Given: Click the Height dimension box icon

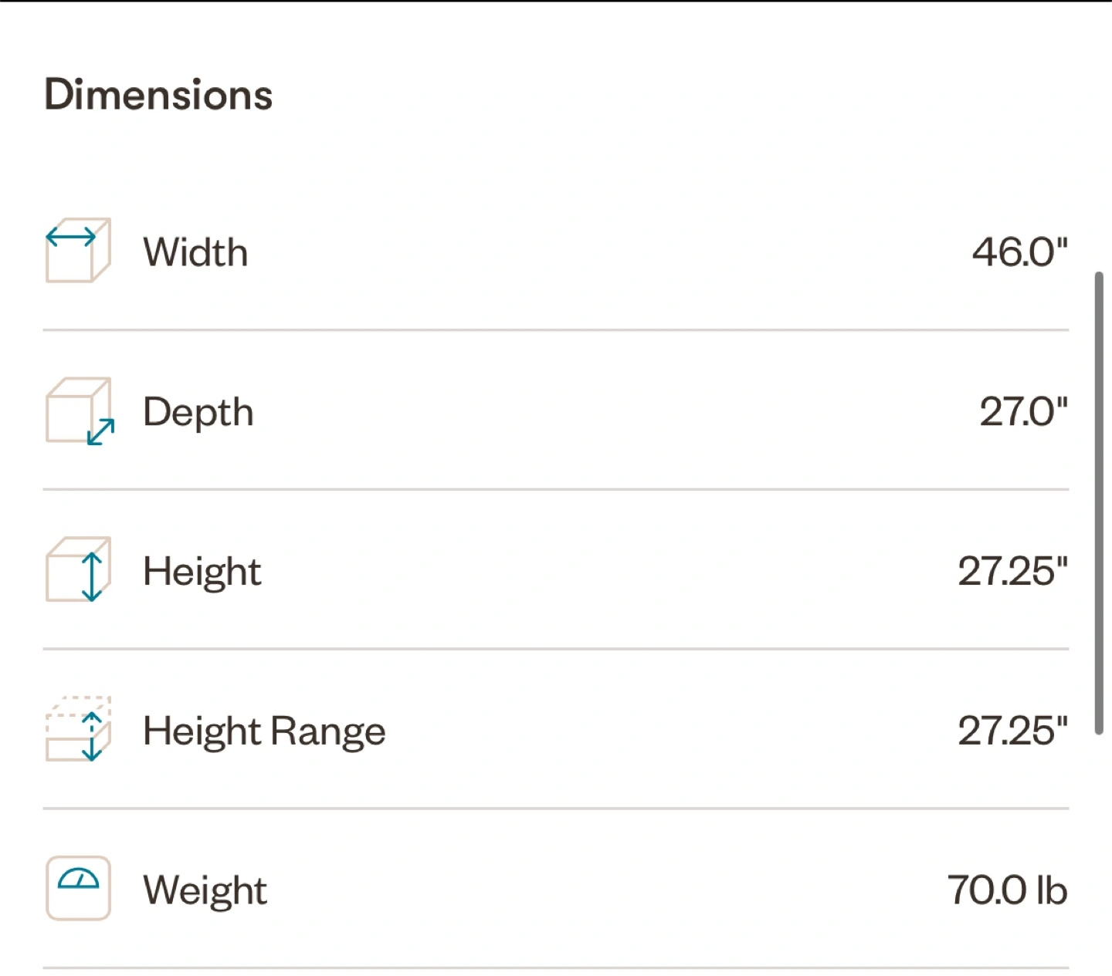Looking at the screenshot, I should coord(78,569).
